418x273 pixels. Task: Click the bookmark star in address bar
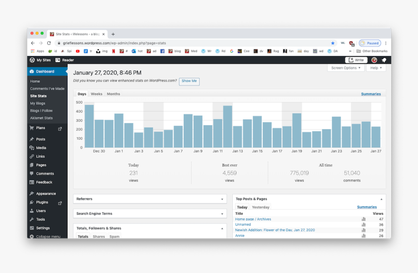333,43
